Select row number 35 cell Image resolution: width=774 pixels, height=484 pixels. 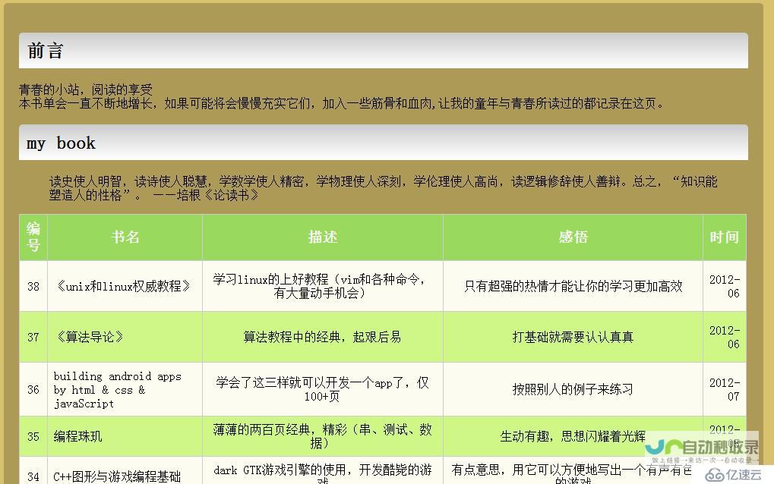[33, 437]
